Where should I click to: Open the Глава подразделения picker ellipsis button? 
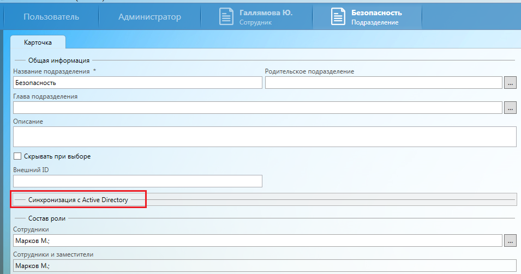pos(510,108)
